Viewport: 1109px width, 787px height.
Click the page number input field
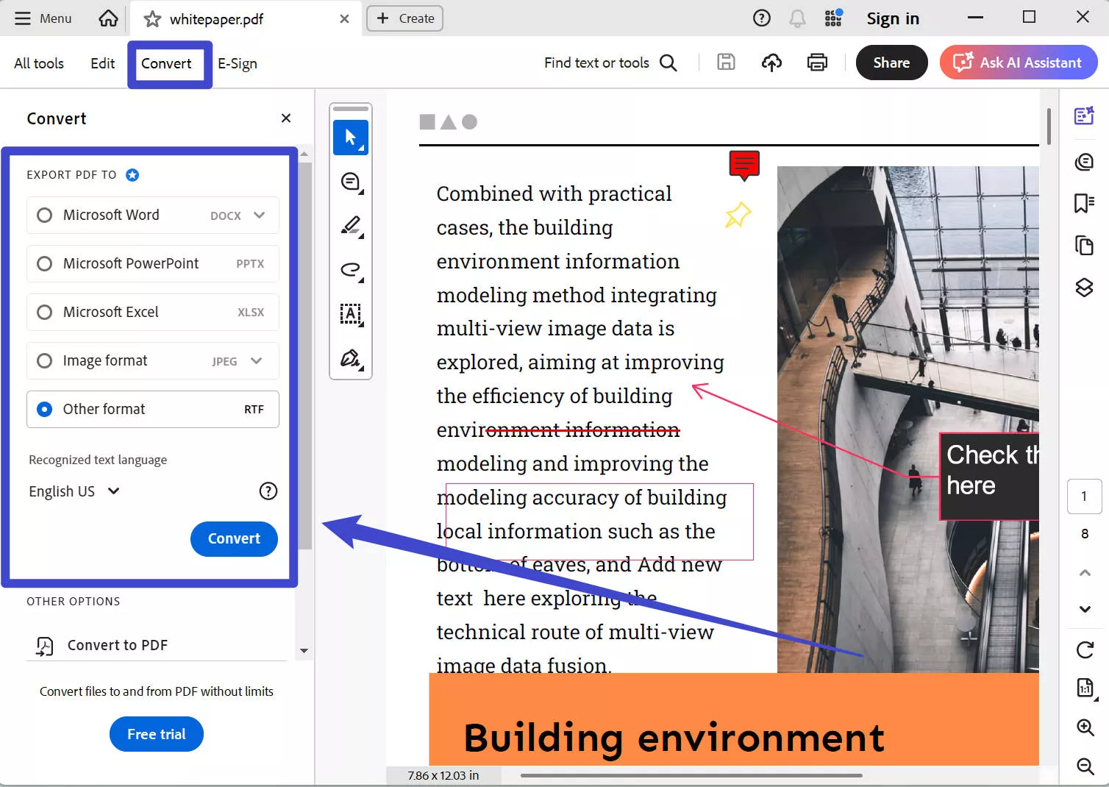pos(1084,496)
